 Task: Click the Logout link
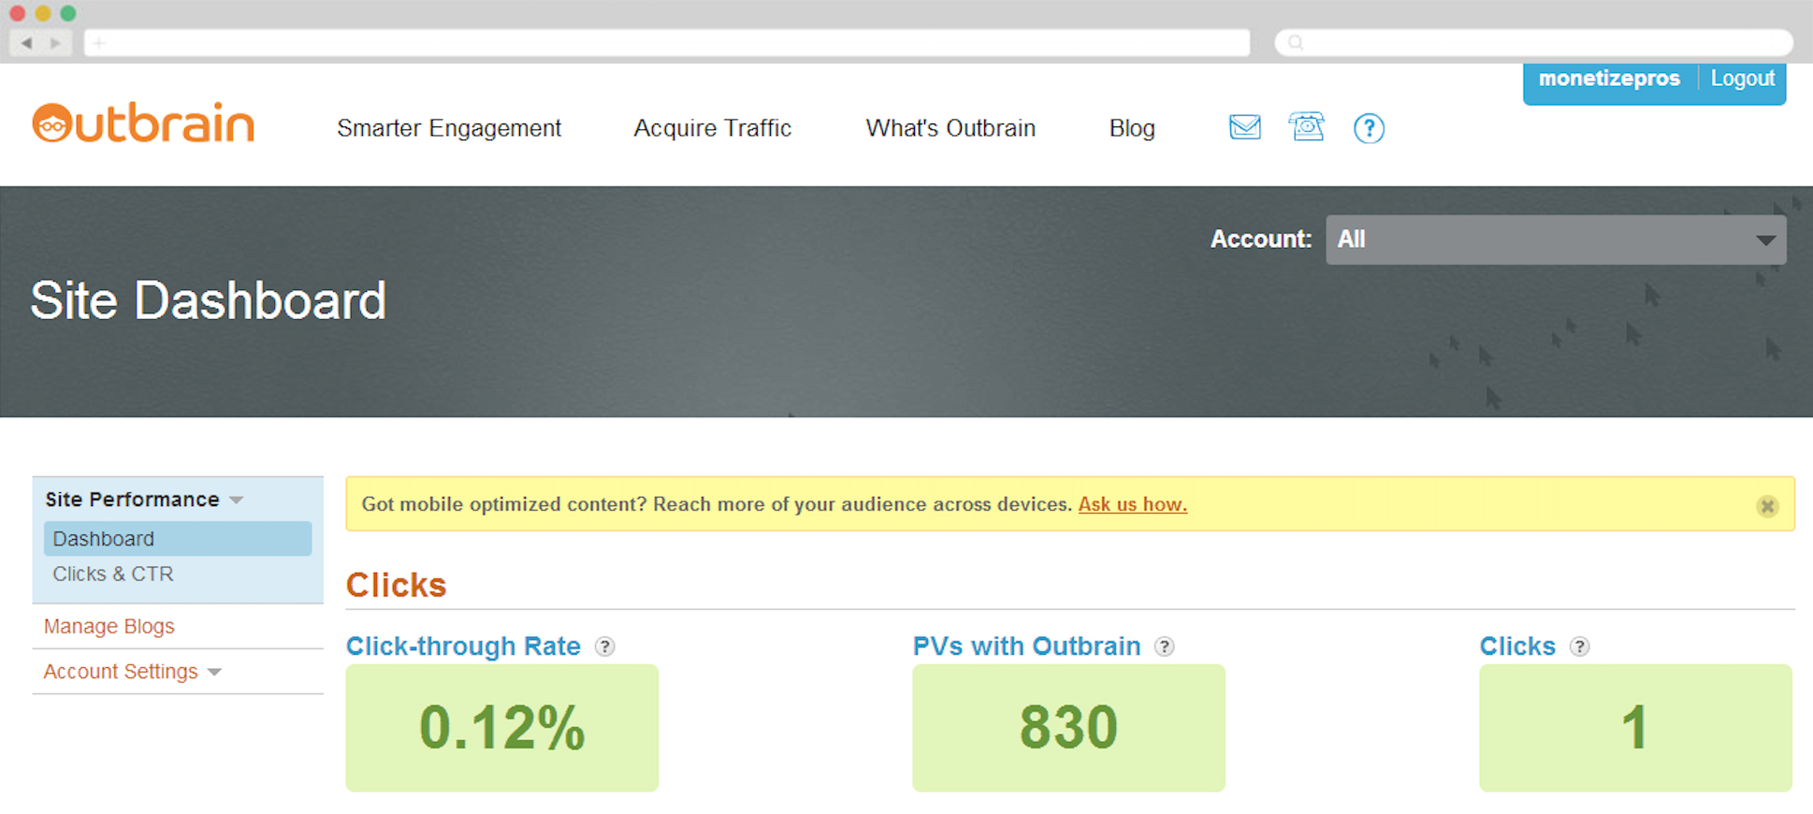point(1742,79)
